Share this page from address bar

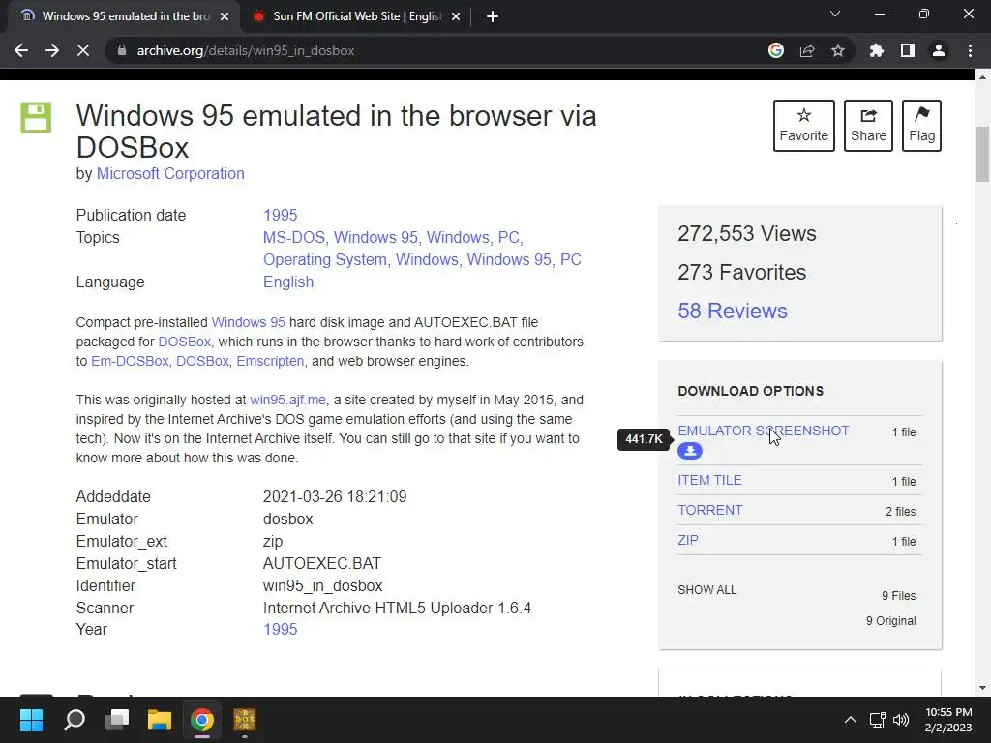(x=807, y=50)
